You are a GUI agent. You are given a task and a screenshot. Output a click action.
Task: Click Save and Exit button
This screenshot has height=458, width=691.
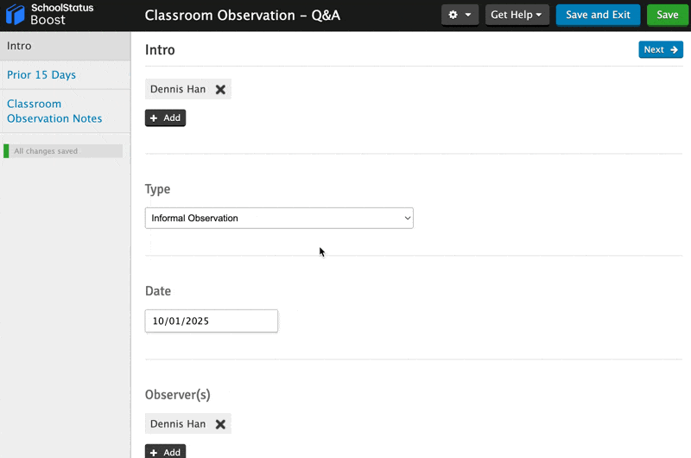[598, 15]
